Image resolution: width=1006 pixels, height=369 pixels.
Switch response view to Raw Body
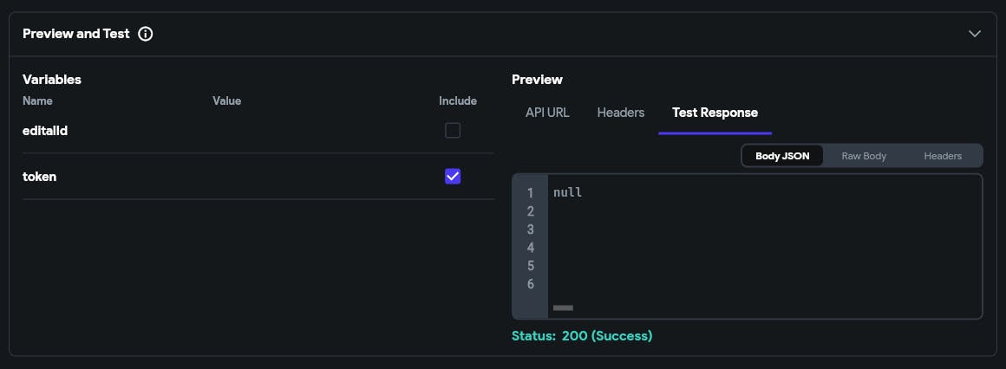pyautogui.click(x=864, y=156)
